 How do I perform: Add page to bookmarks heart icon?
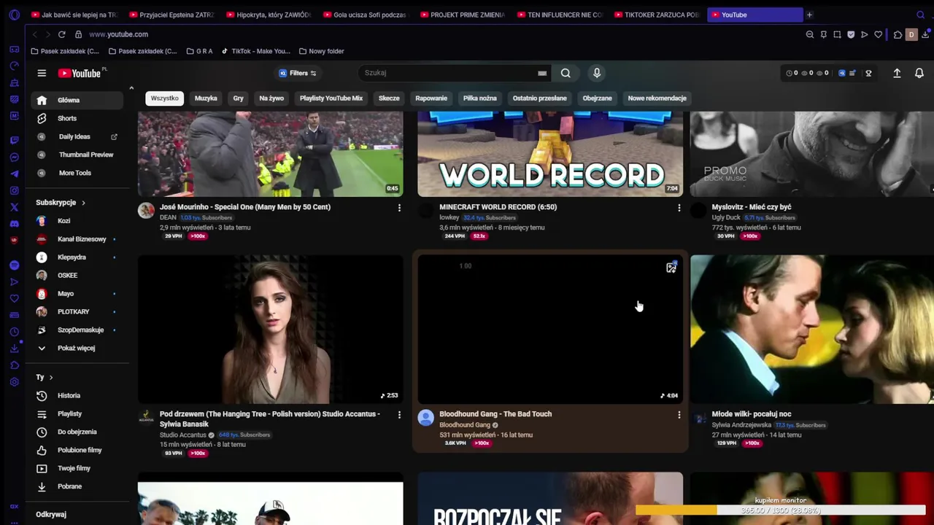(x=878, y=34)
